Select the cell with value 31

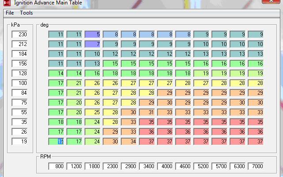(x=147, y=112)
